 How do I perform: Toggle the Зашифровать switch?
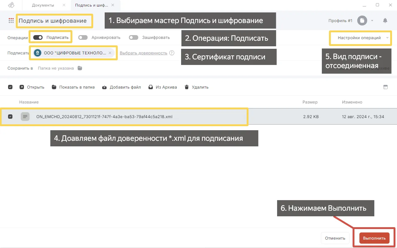[134, 38]
